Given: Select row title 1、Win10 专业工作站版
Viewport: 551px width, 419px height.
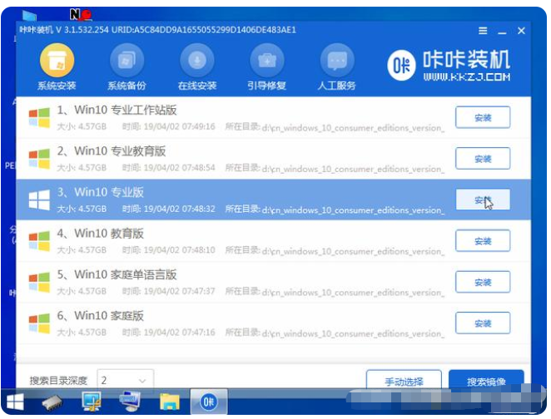Looking at the screenshot, I should (x=117, y=110).
